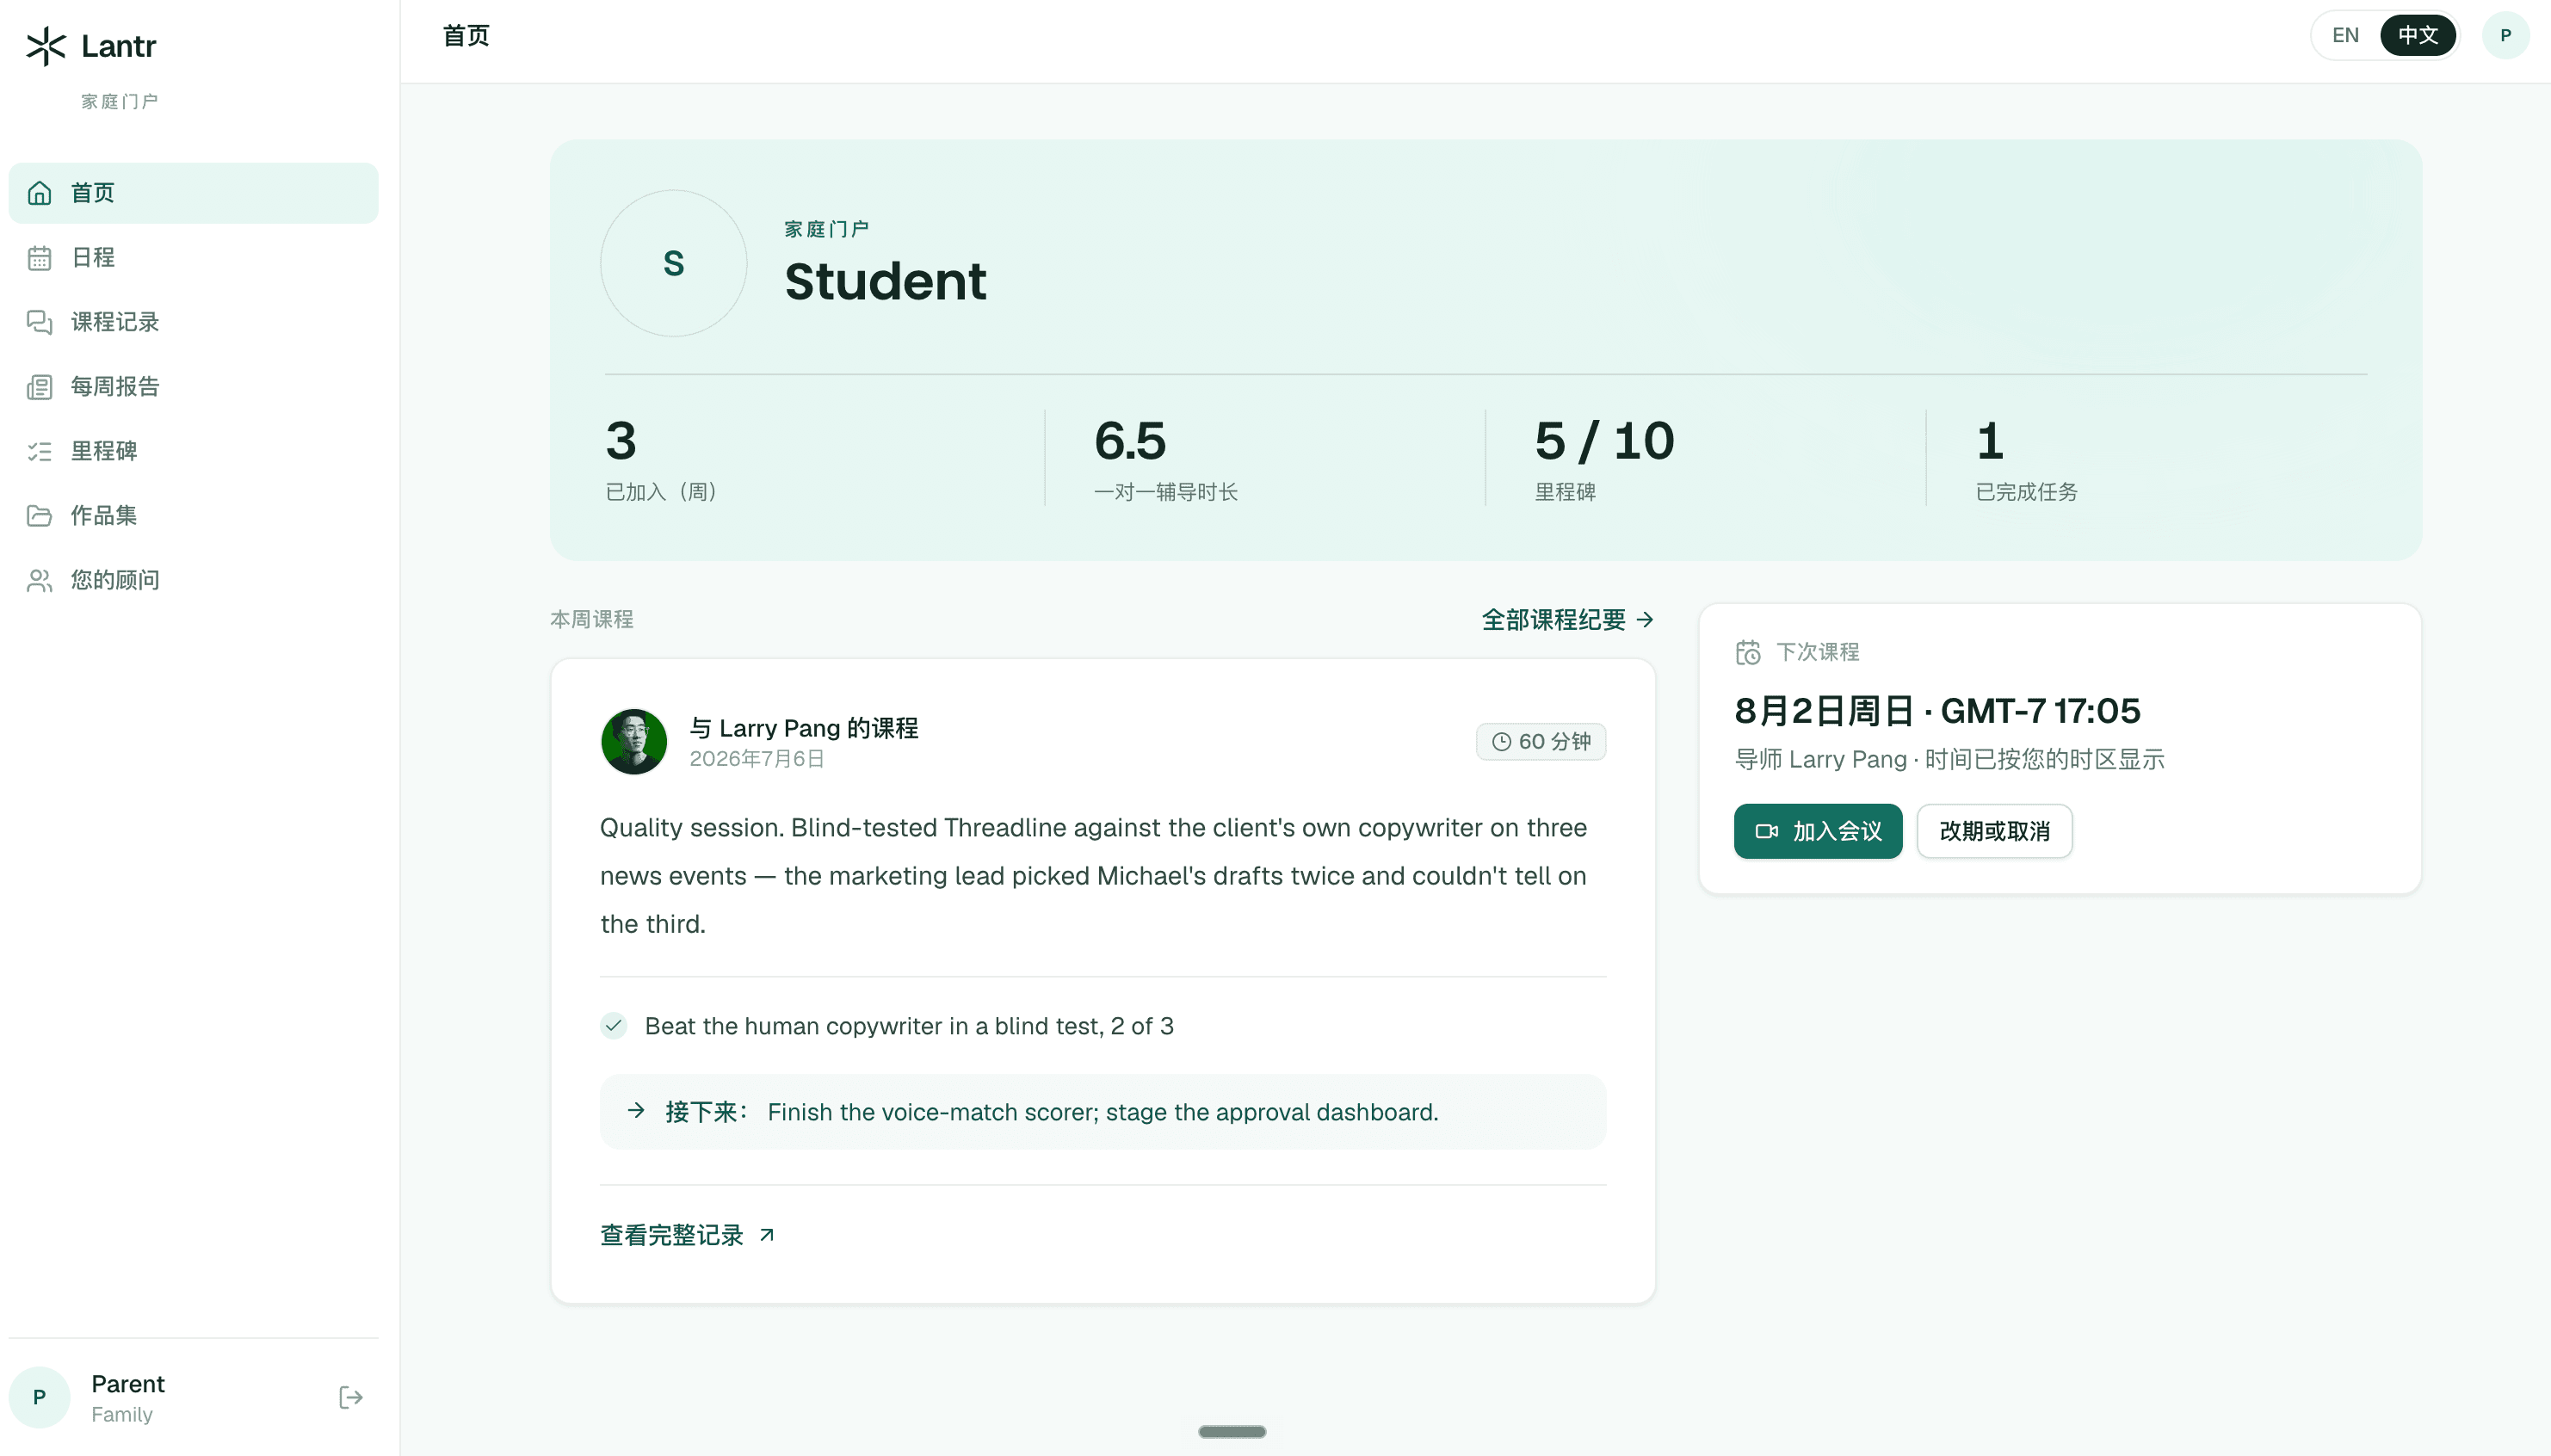Open 每周报告 weekly reports
Viewport: 2551px width, 1456px height.
(x=193, y=387)
